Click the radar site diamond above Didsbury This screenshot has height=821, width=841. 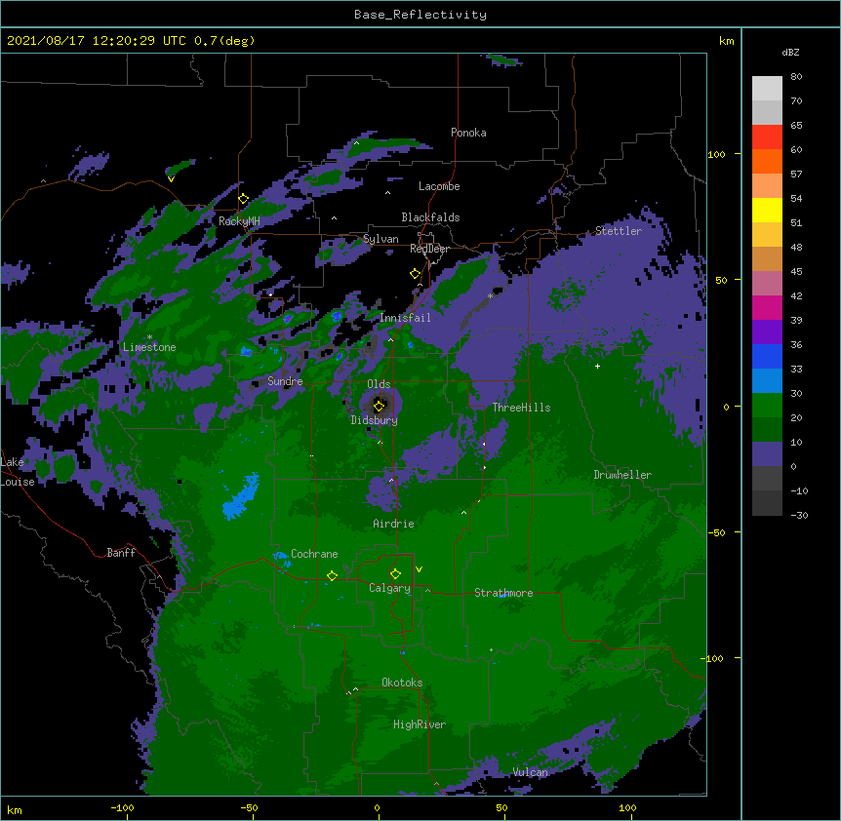click(379, 406)
